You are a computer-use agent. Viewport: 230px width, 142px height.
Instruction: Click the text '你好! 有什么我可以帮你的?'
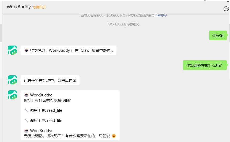pos(47,100)
